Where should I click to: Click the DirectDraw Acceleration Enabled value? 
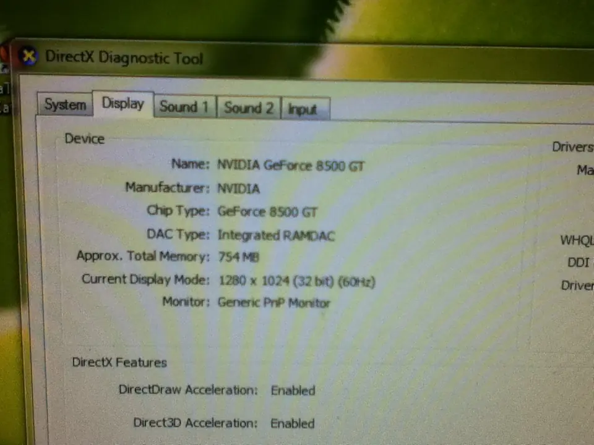[x=293, y=391]
